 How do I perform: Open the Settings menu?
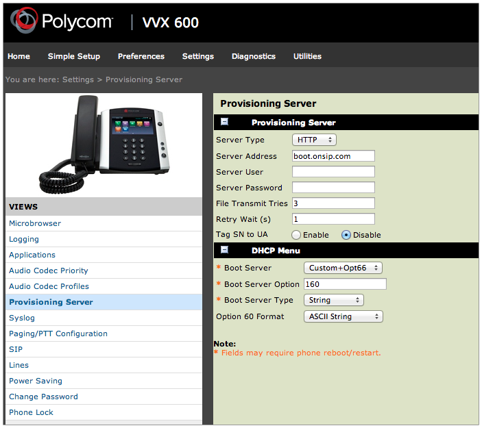point(198,56)
